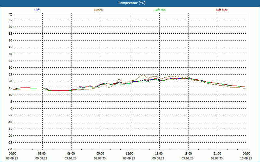260x162 pixels.
Task: Click the green Luft Min legend label
Action: click(160, 10)
